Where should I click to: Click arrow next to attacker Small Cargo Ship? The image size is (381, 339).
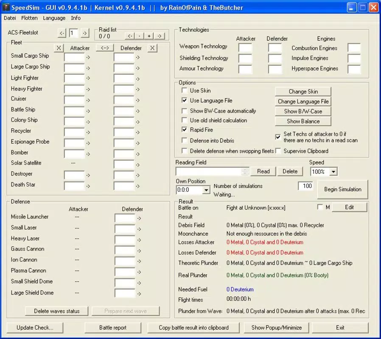click(x=88, y=58)
